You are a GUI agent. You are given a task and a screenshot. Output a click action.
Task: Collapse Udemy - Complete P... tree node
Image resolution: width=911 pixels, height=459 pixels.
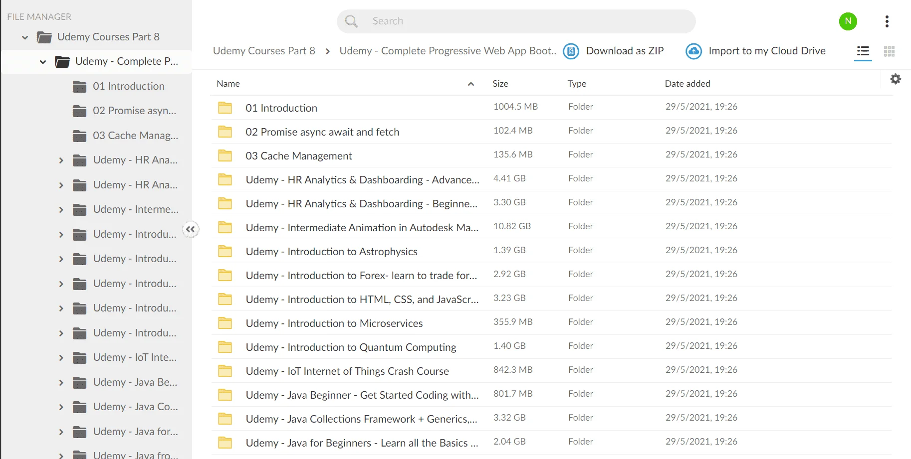coord(43,62)
